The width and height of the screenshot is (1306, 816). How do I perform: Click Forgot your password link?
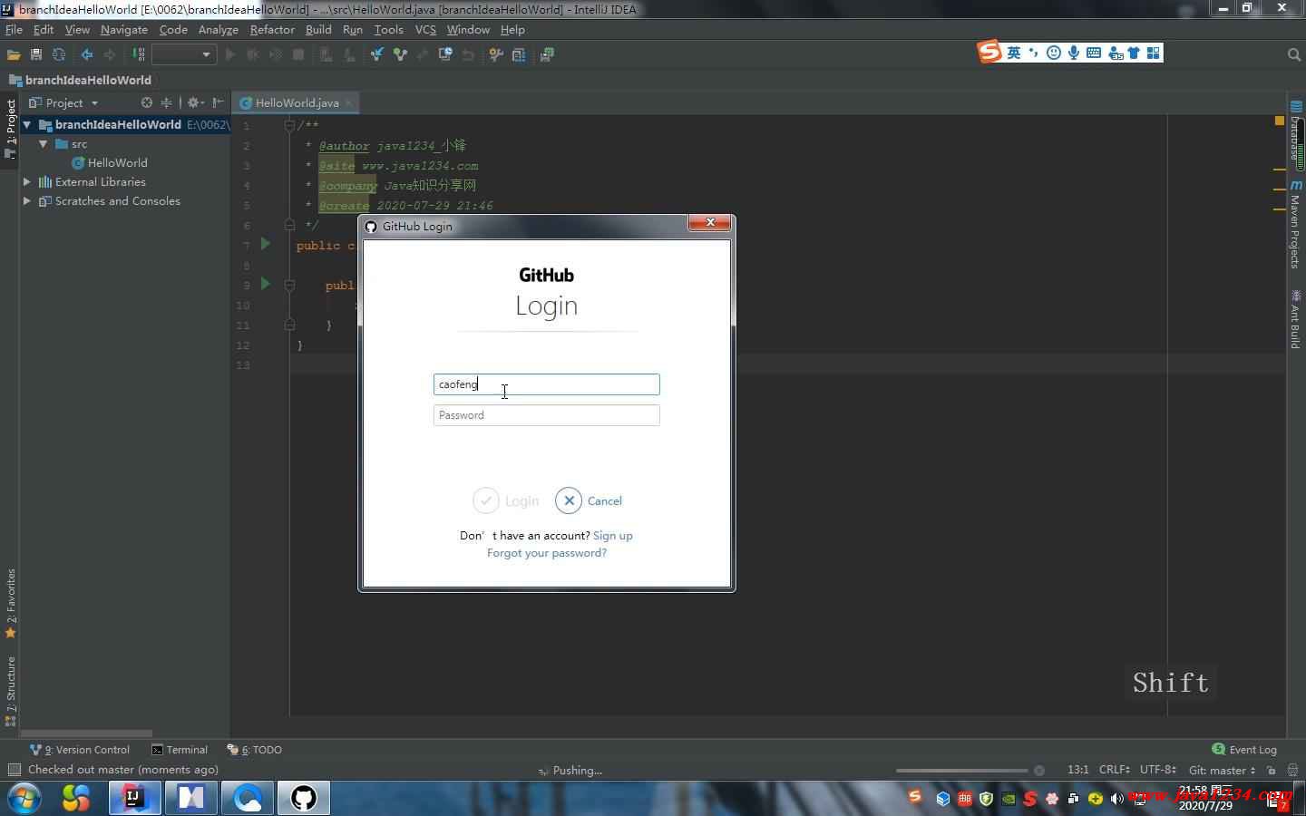point(547,553)
